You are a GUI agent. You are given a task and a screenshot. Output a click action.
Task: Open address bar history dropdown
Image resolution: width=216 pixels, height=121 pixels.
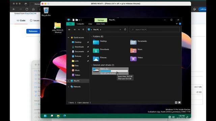120,30
